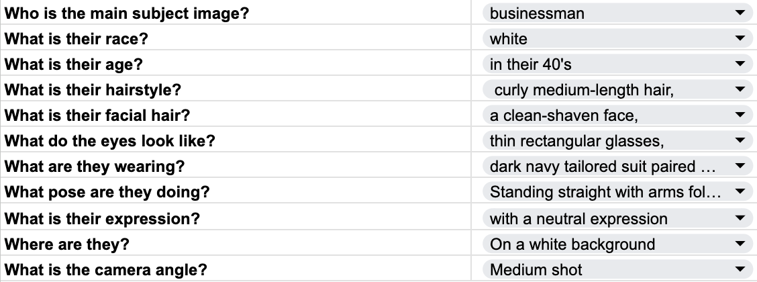Viewport: 757px width, 282px height.
Task: Expand the facial hair 'clean-shaven face' dropdown
Action: click(x=740, y=115)
